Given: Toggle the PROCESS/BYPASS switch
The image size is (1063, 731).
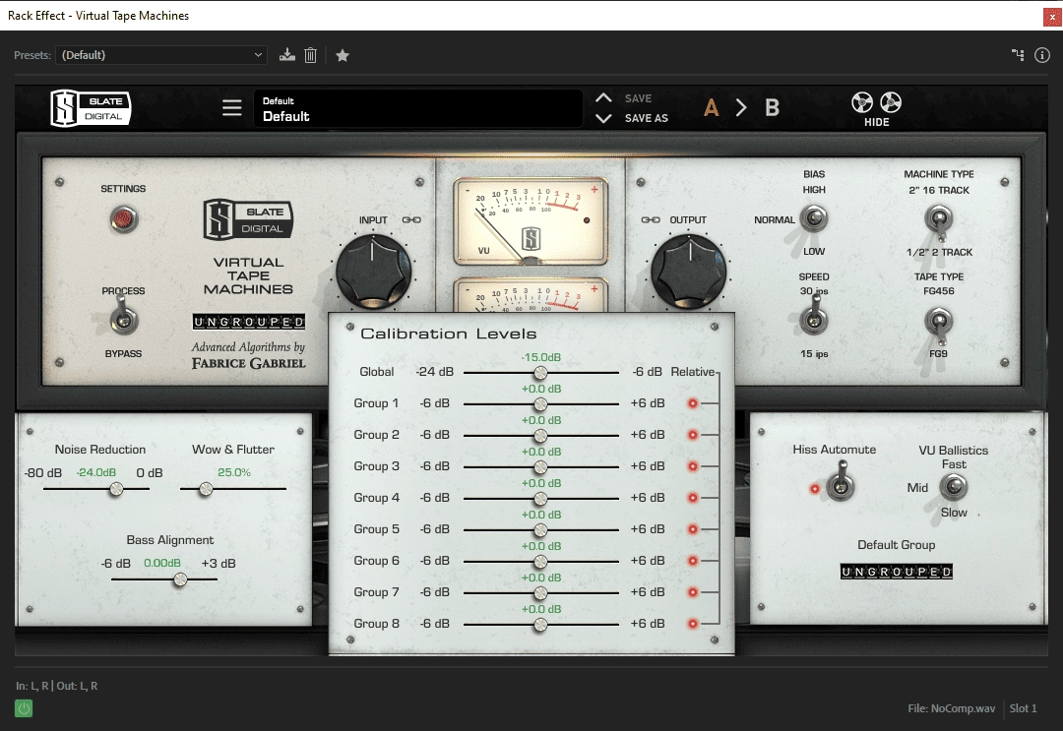Looking at the screenshot, I should tap(123, 319).
